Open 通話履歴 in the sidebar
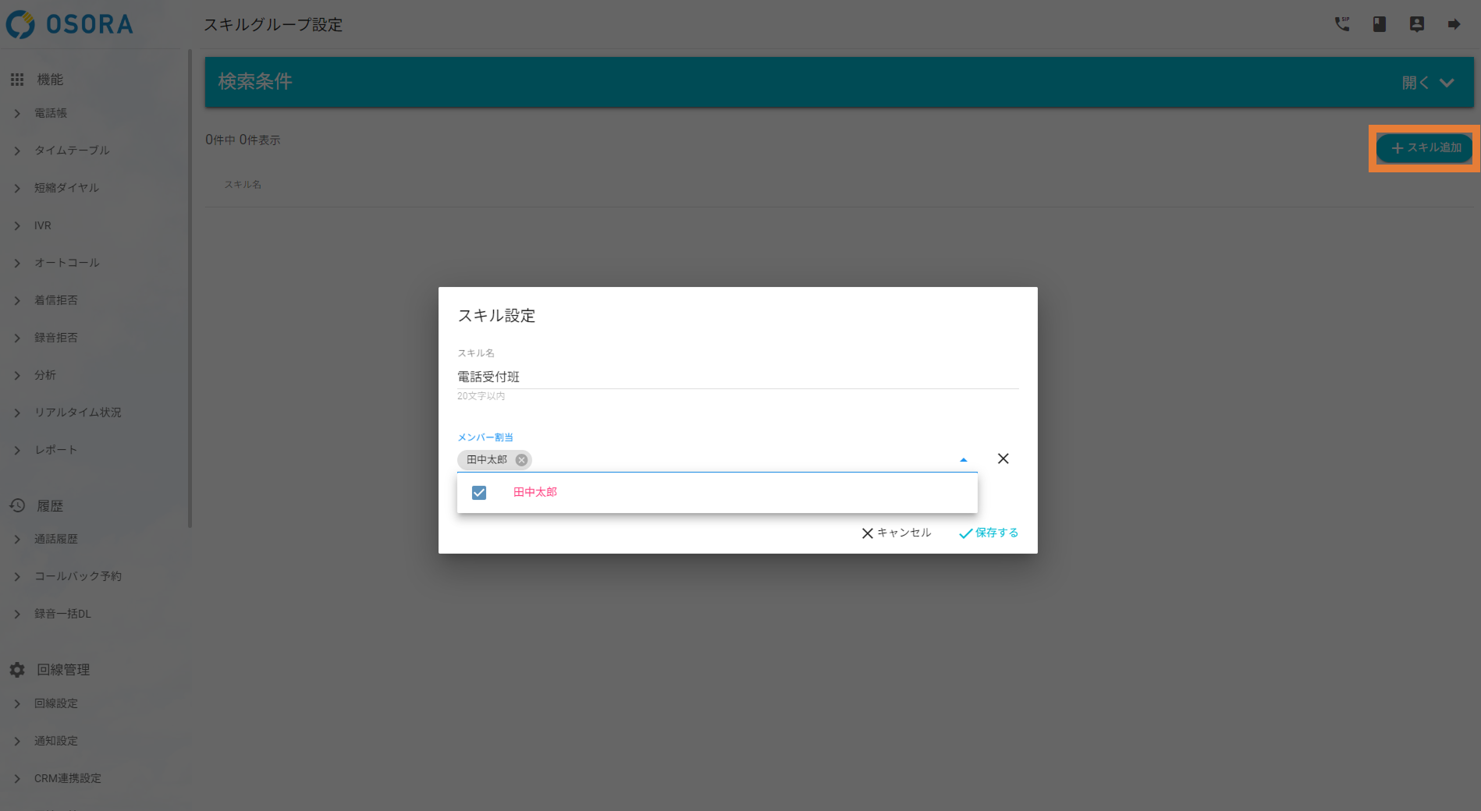Viewport: 1481px width, 811px height. [56, 539]
